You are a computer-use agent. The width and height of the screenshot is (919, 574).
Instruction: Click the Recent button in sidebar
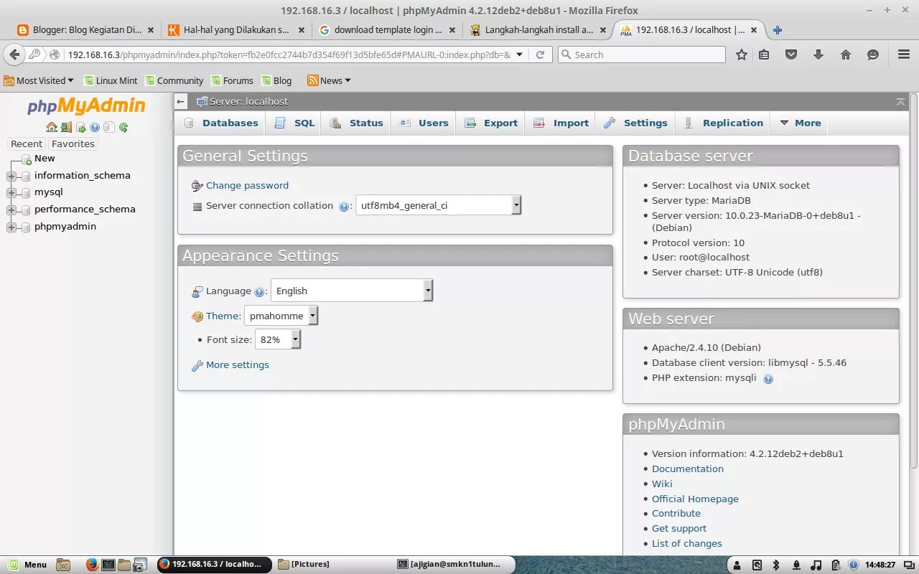click(27, 143)
